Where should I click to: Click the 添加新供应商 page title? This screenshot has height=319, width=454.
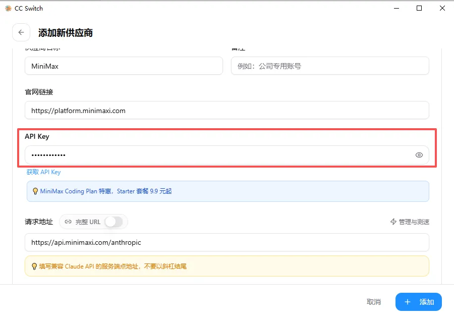coord(66,33)
